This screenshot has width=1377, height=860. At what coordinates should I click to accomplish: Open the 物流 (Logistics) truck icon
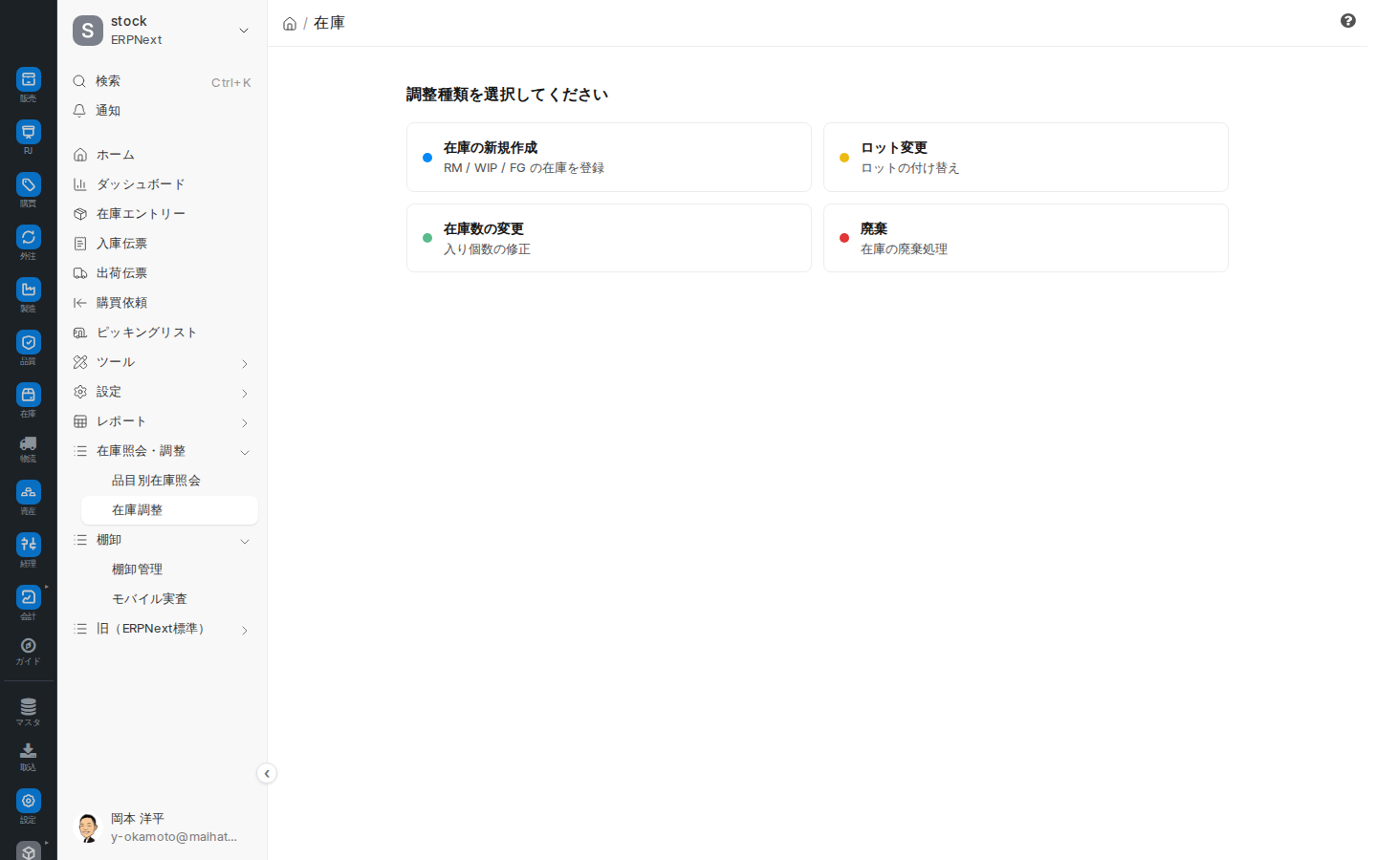(29, 443)
